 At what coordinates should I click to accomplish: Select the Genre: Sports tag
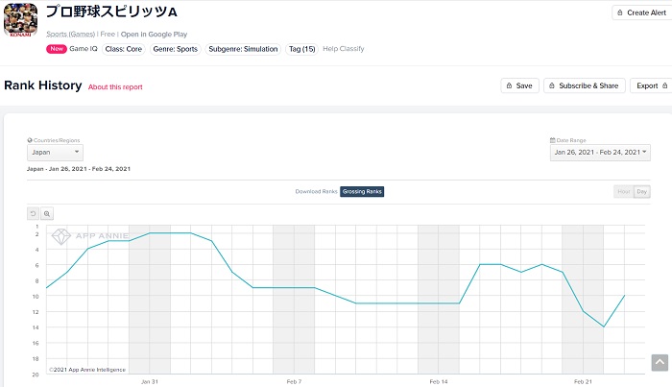tap(176, 49)
